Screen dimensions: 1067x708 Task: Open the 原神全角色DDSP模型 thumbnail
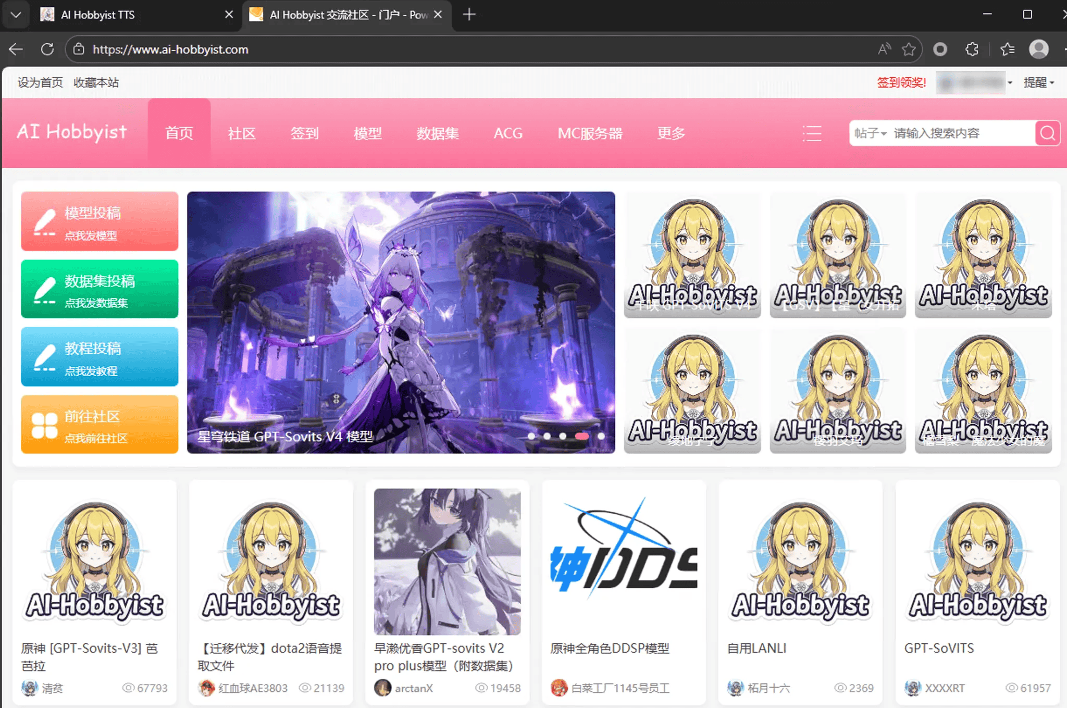tap(624, 562)
